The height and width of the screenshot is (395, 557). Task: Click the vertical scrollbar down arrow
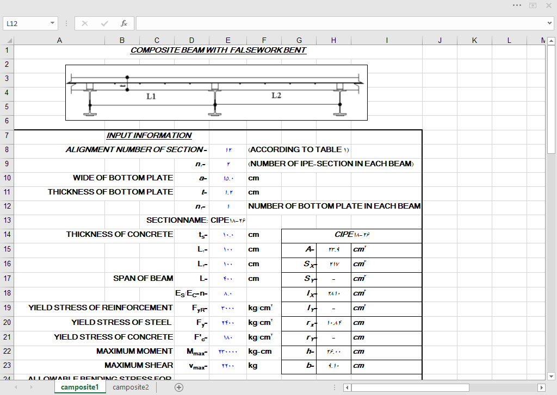click(551, 376)
